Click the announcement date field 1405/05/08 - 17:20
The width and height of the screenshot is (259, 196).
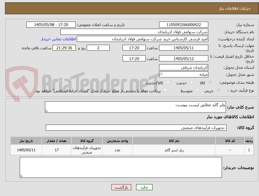pos(51,25)
